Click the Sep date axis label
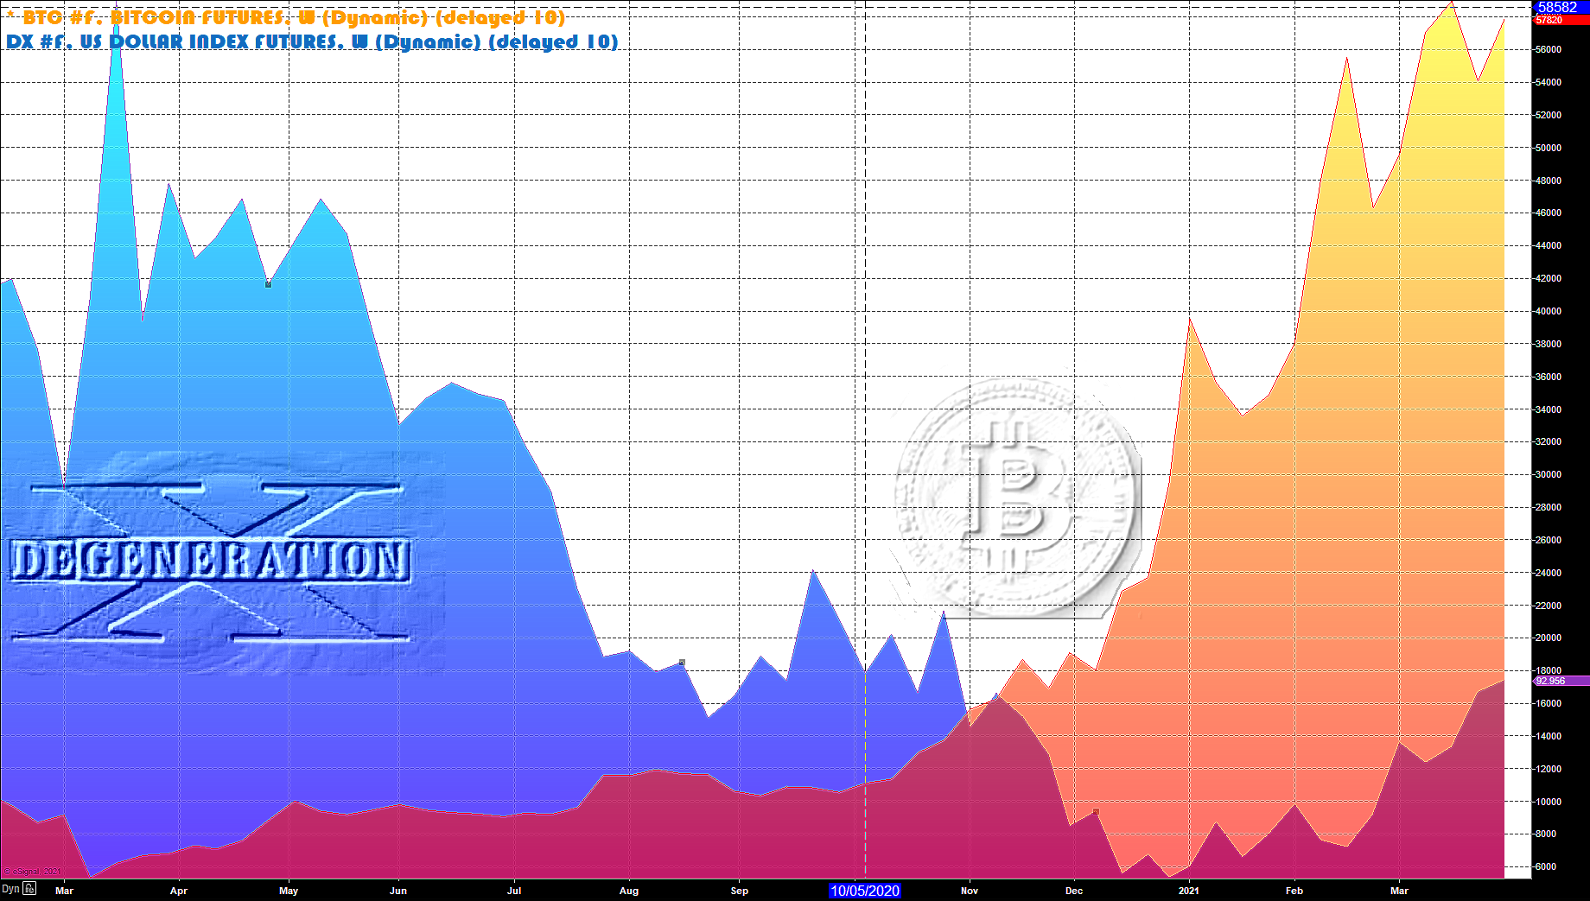The width and height of the screenshot is (1590, 901). coord(740,891)
